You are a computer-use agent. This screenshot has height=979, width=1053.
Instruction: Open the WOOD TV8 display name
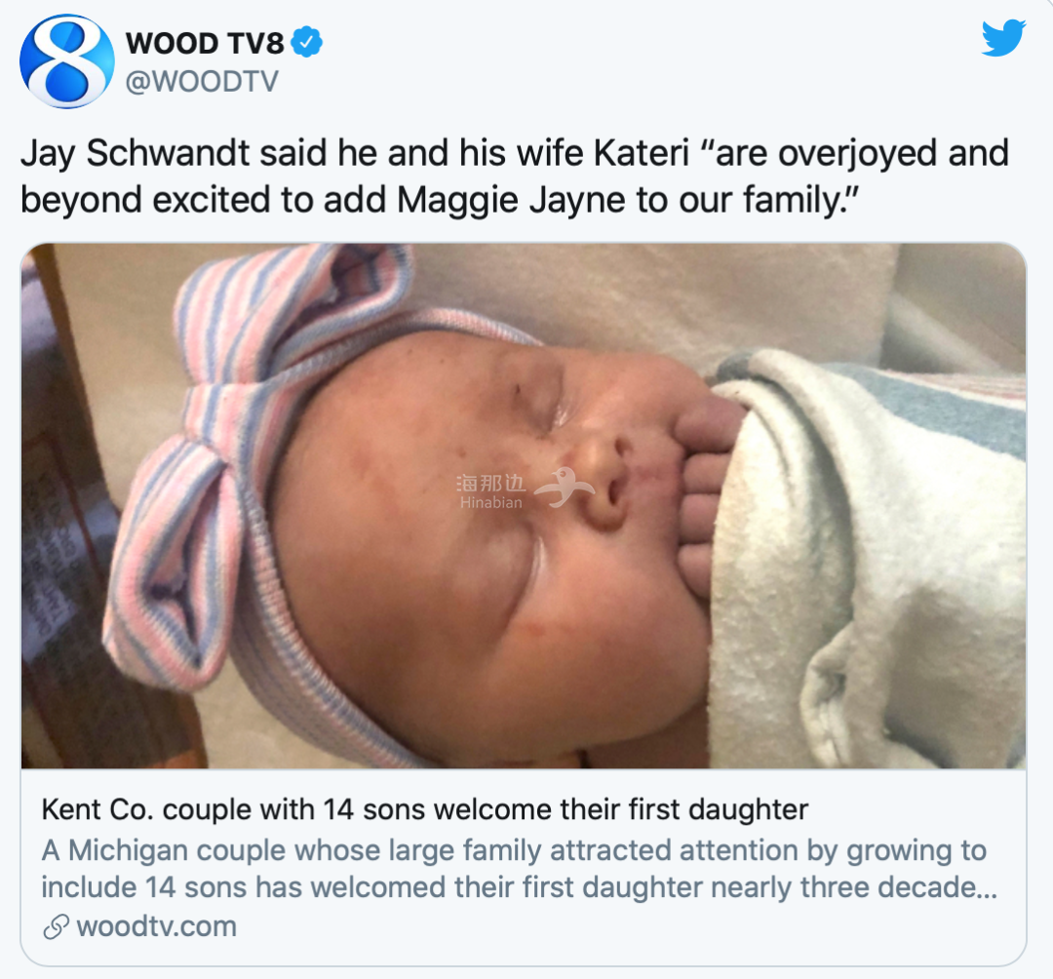(205, 43)
